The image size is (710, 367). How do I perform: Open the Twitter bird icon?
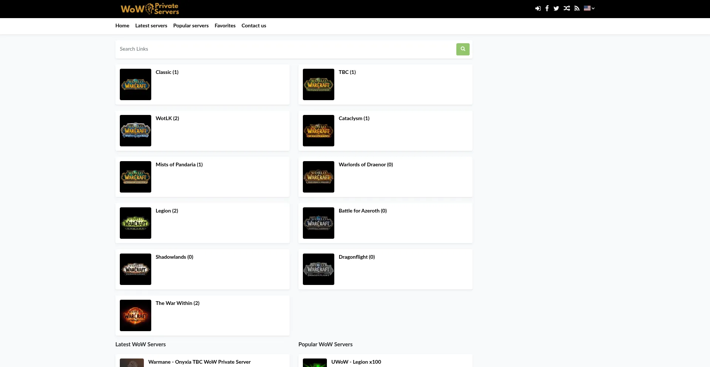click(x=556, y=9)
